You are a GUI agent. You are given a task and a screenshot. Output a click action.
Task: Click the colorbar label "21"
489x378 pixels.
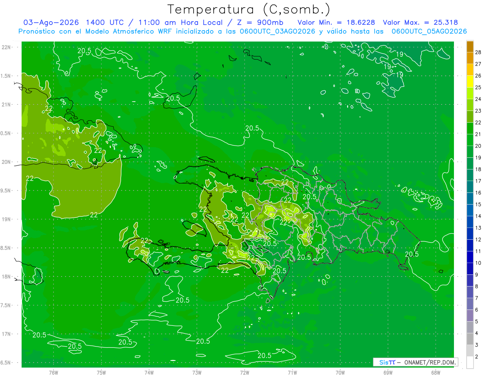(x=478, y=134)
